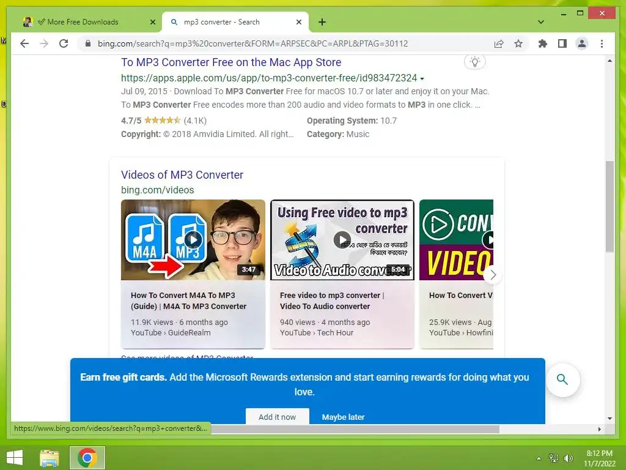Screen dimensions: 626x470
Task: Open a new tab with plus button
Action: pyautogui.click(x=322, y=22)
